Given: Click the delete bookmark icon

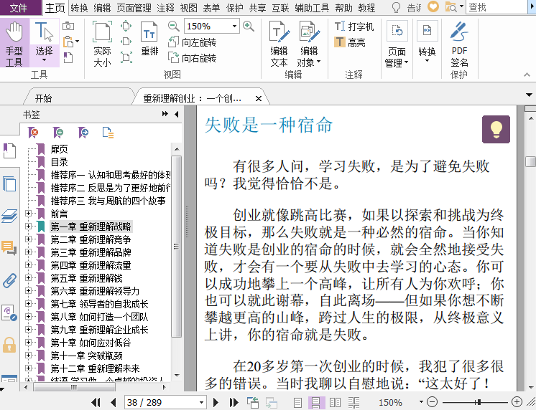Looking at the screenshot, I should [x=34, y=132].
